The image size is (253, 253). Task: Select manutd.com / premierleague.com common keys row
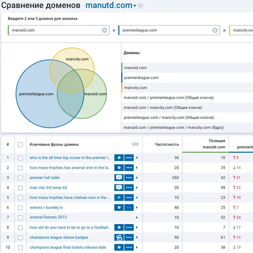coord(168,98)
